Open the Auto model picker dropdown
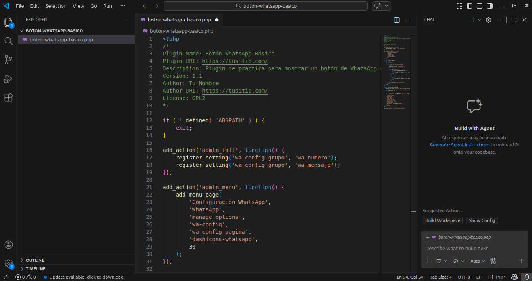 click(477, 261)
